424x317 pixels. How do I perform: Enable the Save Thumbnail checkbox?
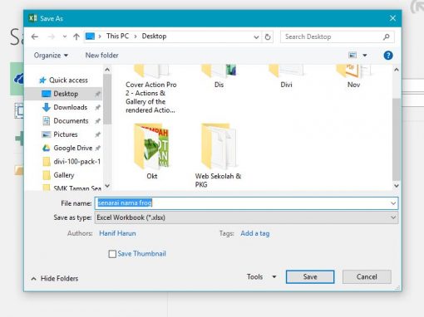(x=112, y=254)
